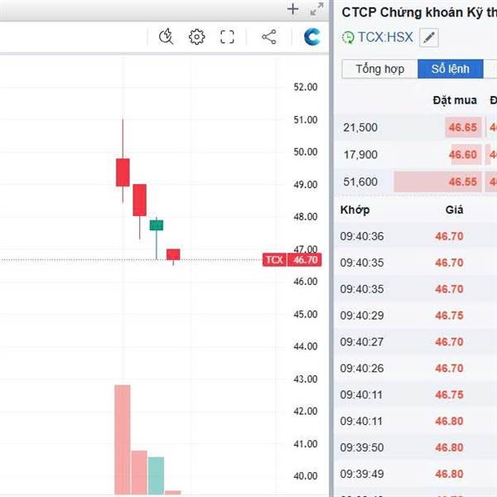Add new panel with plus icon
Screen dimensions: 497x497
point(292,9)
